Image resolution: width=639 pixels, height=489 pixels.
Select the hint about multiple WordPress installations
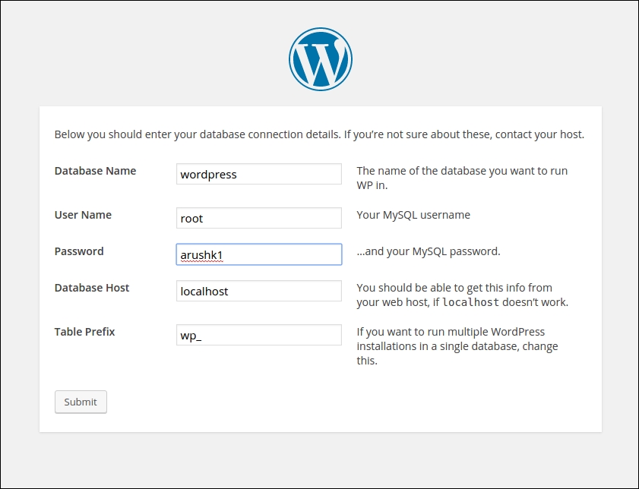(457, 346)
